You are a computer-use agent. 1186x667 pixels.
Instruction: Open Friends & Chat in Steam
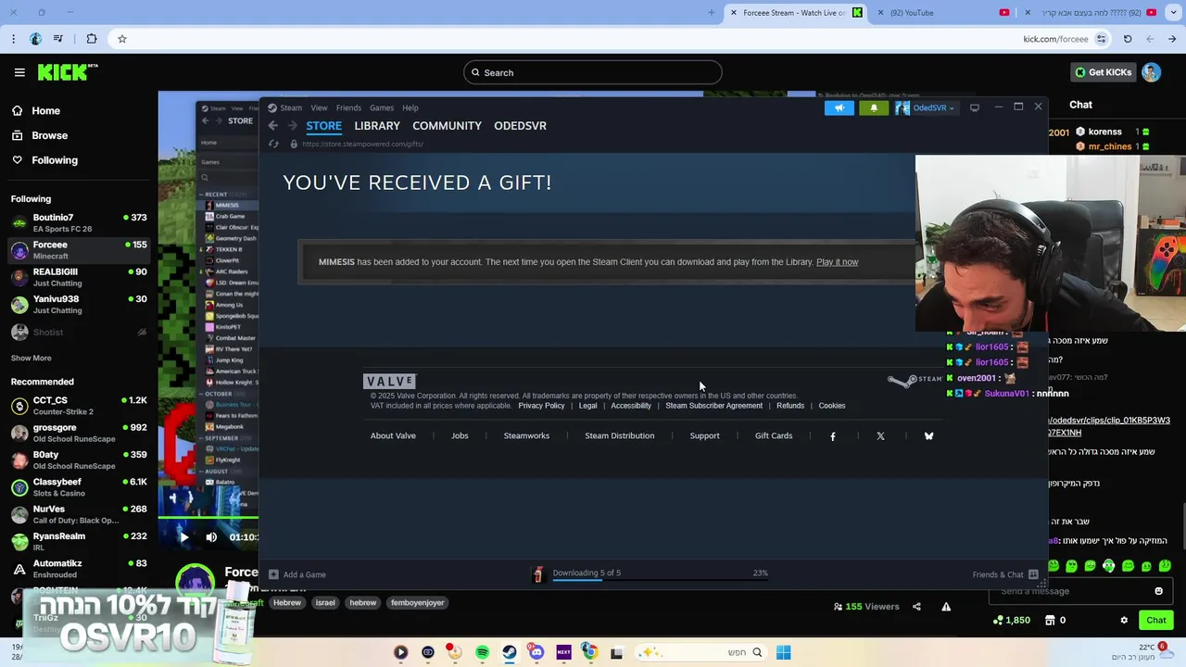pos(1003,574)
